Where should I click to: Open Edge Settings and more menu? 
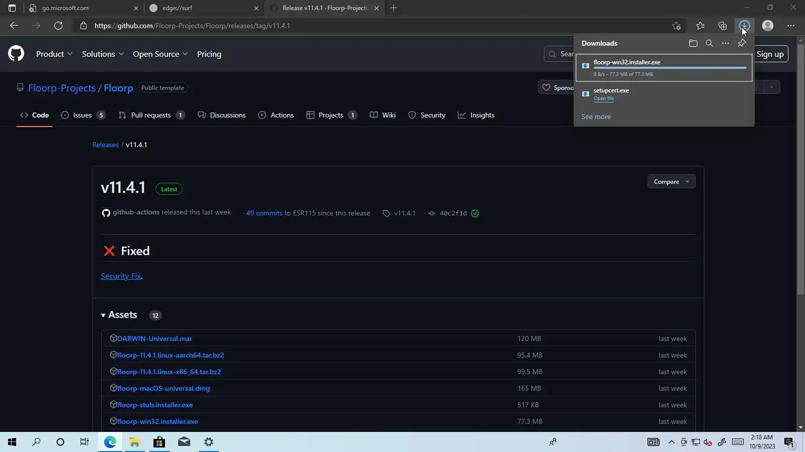[791, 26]
